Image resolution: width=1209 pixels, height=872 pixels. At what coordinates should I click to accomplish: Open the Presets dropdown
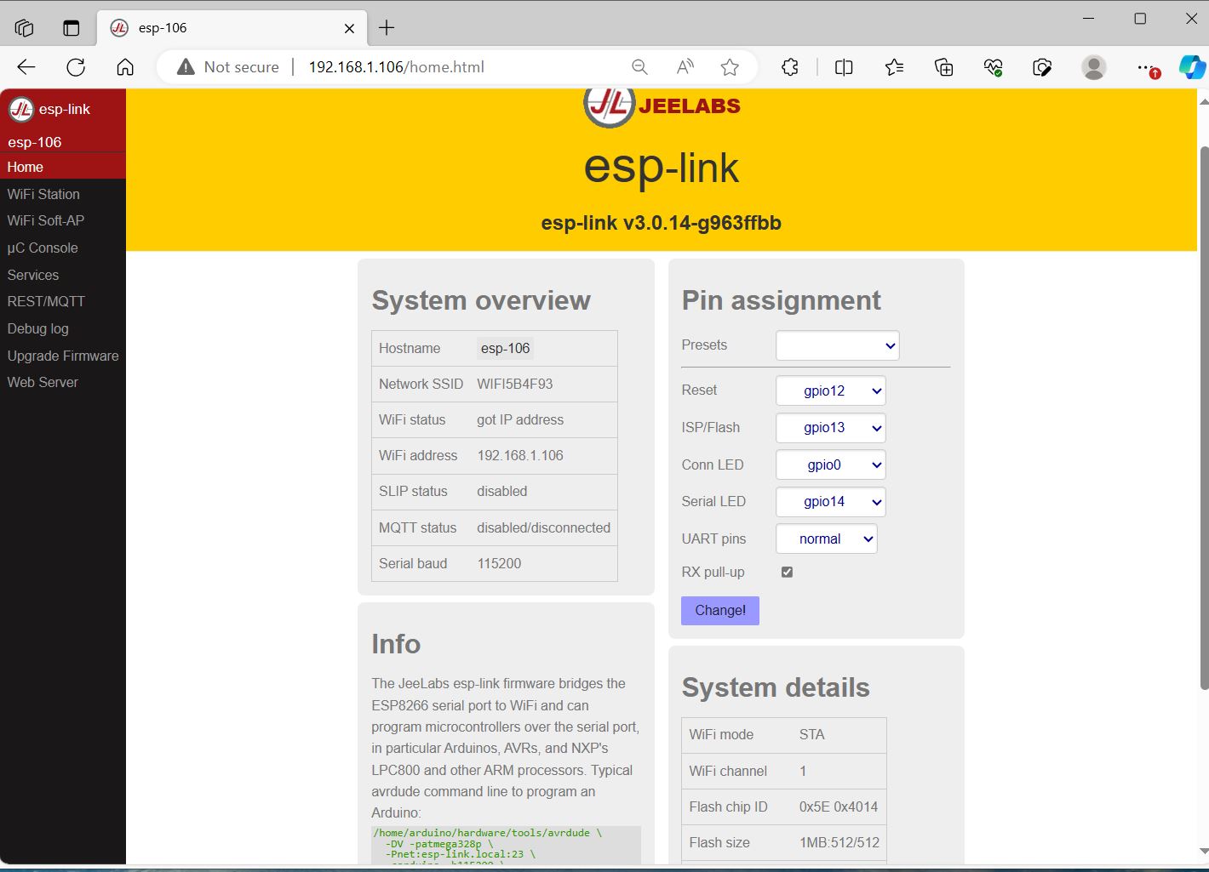pos(837,345)
